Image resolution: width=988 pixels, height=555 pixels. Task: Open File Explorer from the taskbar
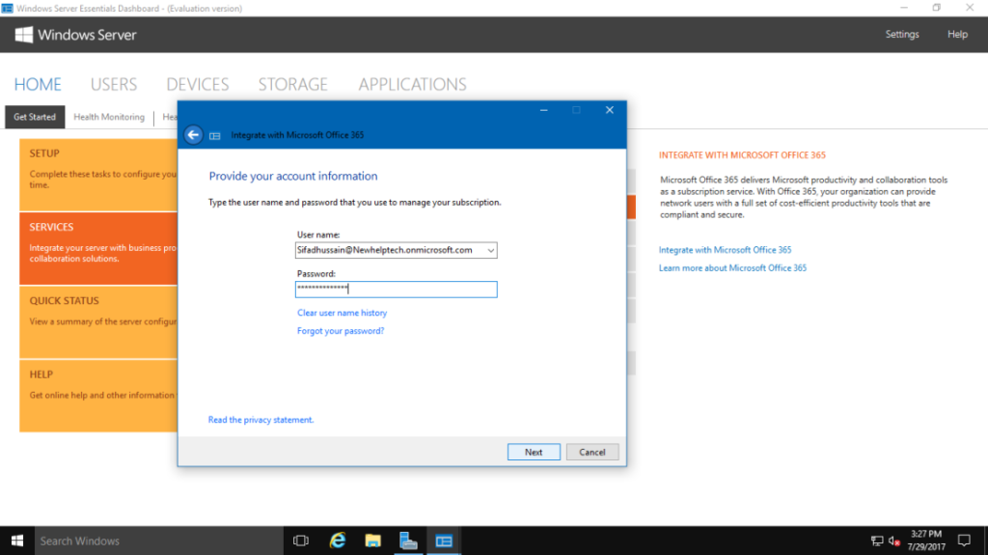pyautogui.click(x=373, y=541)
